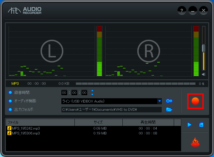Click the elapsed time 00 : 00 : 00 in status bar
The width and height of the screenshot is (214, 157).
click(x=37, y=84)
